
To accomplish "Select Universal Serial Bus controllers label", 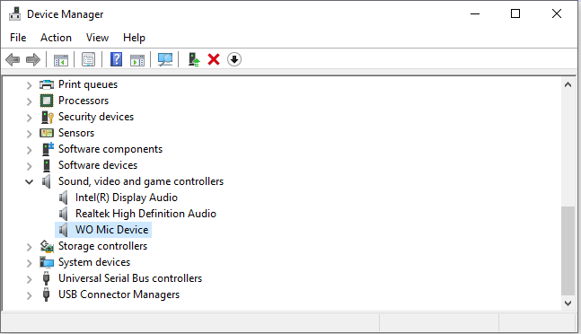I will [x=130, y=278].
